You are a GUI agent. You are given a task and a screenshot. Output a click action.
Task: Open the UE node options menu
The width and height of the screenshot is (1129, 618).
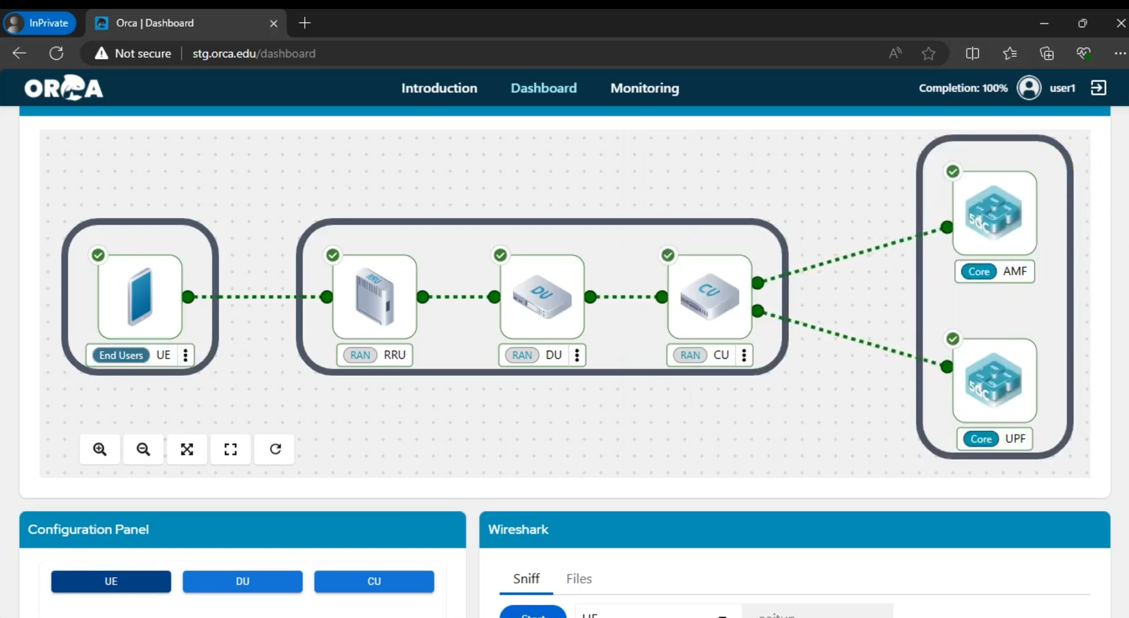pyautogui.click(x=186, y=355)
